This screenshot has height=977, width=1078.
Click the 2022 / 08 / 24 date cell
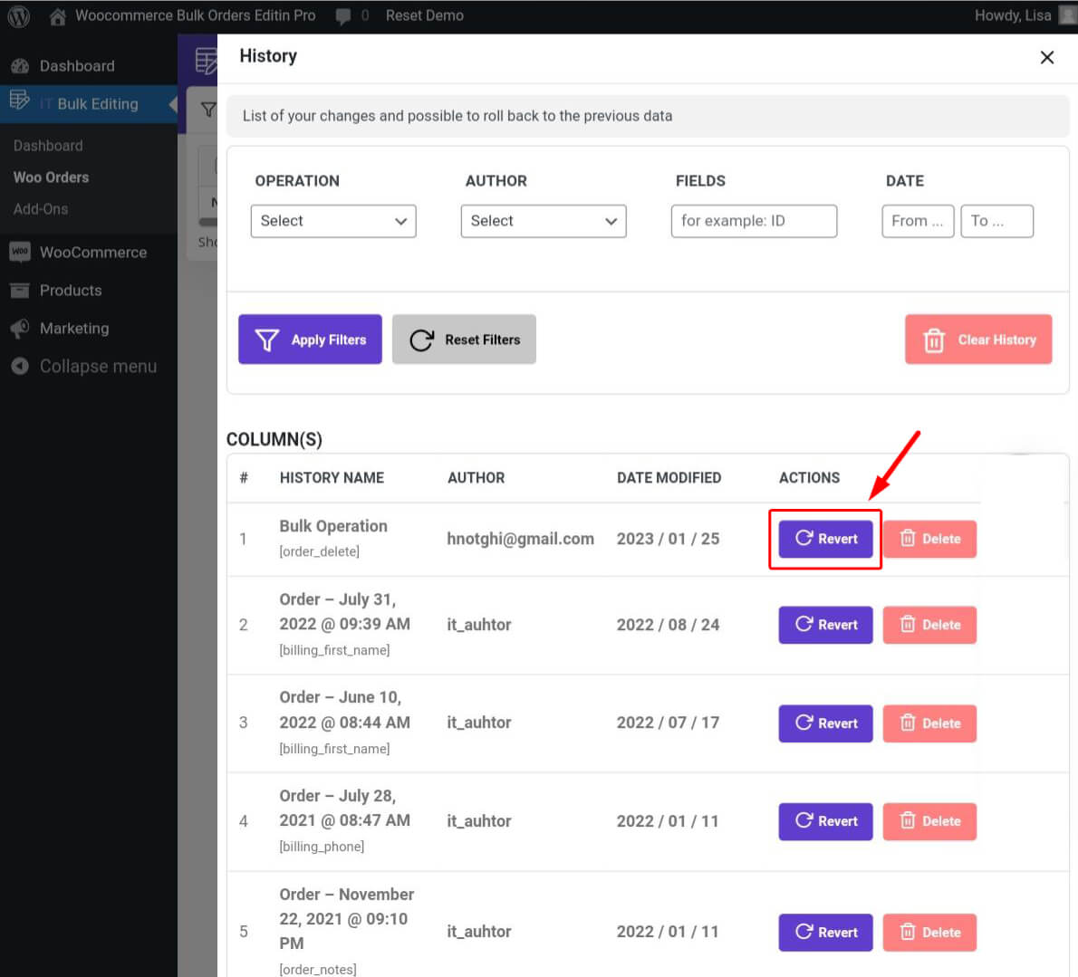pos(669,625)
